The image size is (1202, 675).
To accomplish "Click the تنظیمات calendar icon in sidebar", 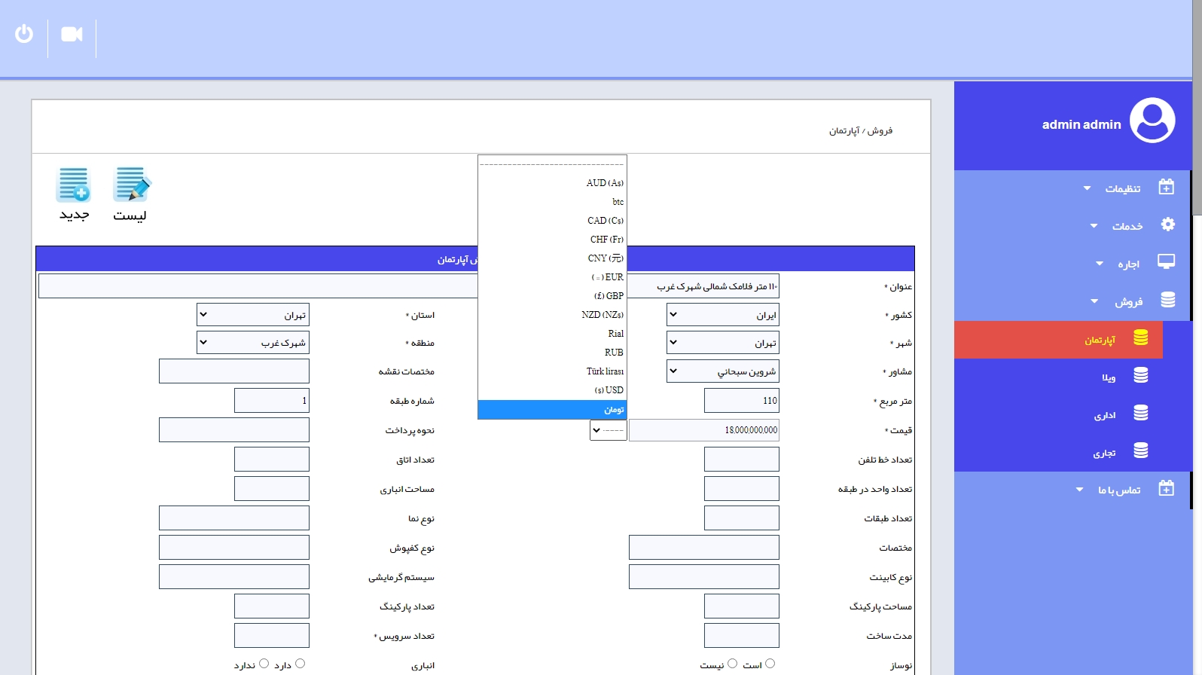I will coord(1166,187).
